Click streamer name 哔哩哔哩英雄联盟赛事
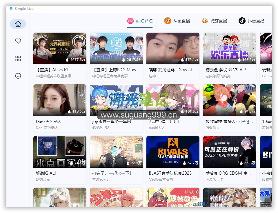This screenshot has height=213, width=278. pyautogui.click(x=54, y=76)
